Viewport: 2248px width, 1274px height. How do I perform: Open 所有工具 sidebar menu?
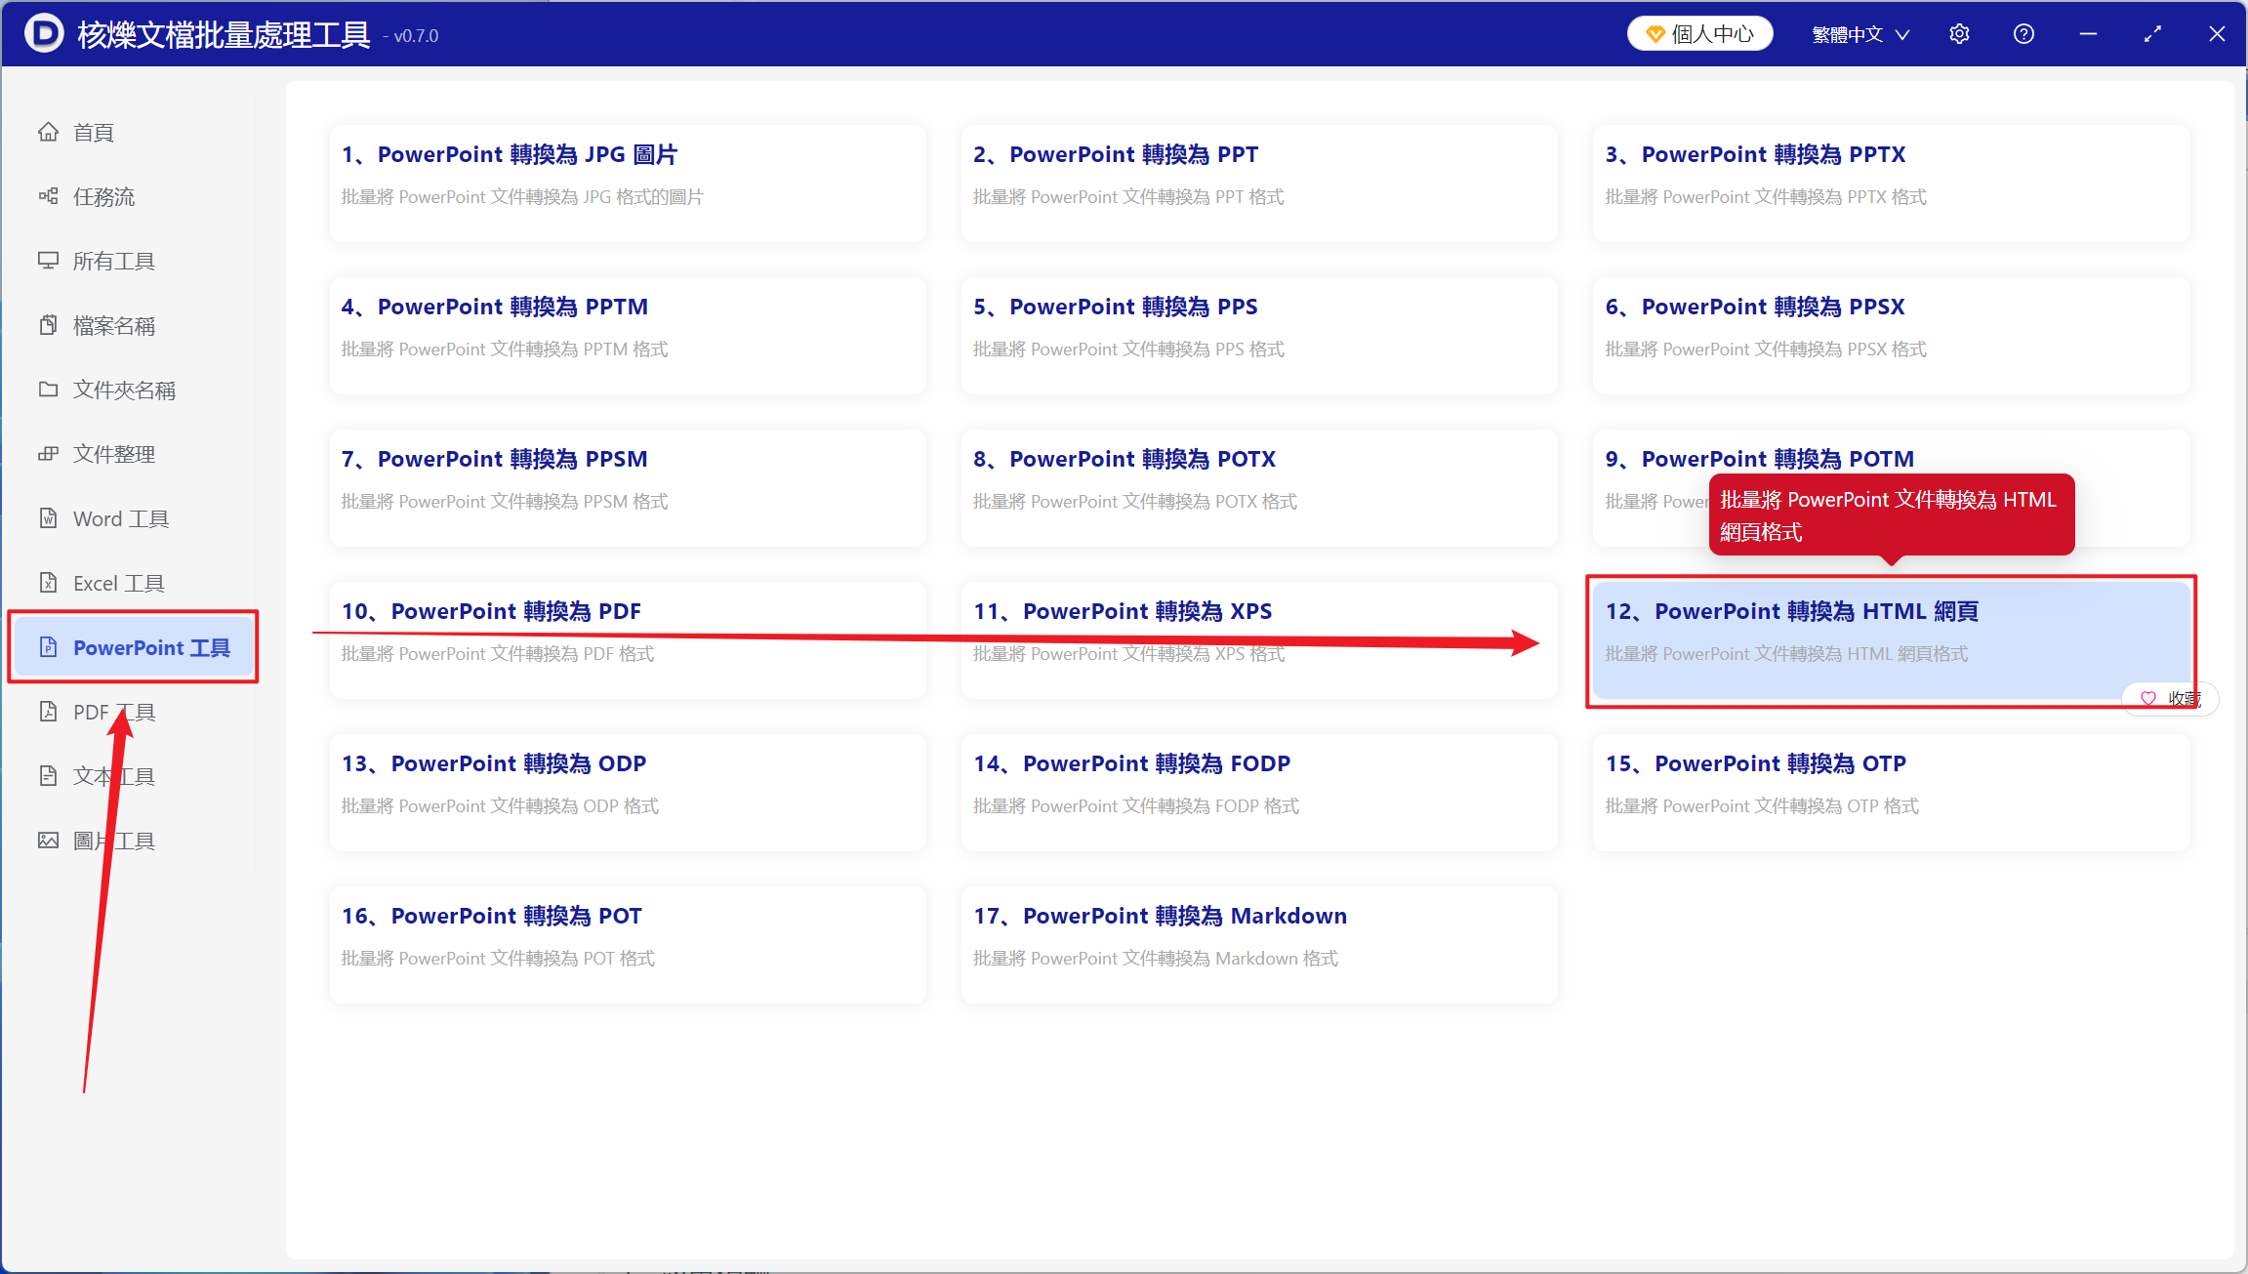pos(133,261)
